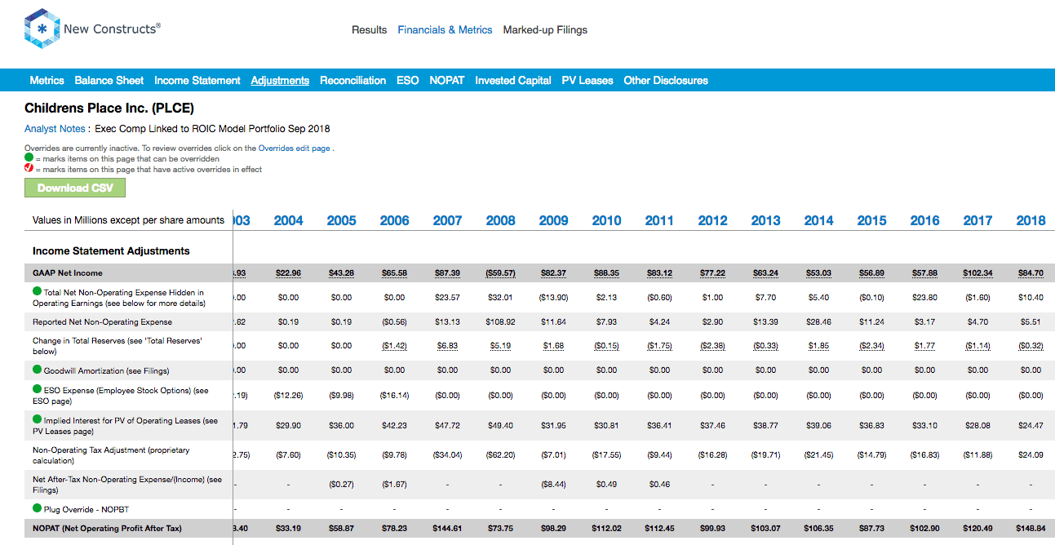Click the GAAP Net Income $102.34 figure
Viewport: 1055px width, 545px height.
click(x=977, y=273)
